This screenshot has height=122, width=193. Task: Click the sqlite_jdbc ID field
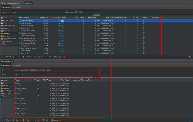coord(55,70)
